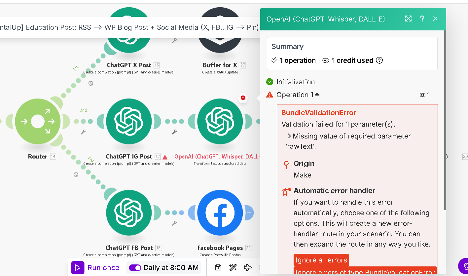The image size is (468, 276).
Task: Click the 1 credit used summary text
Action: tap(352, 60)
